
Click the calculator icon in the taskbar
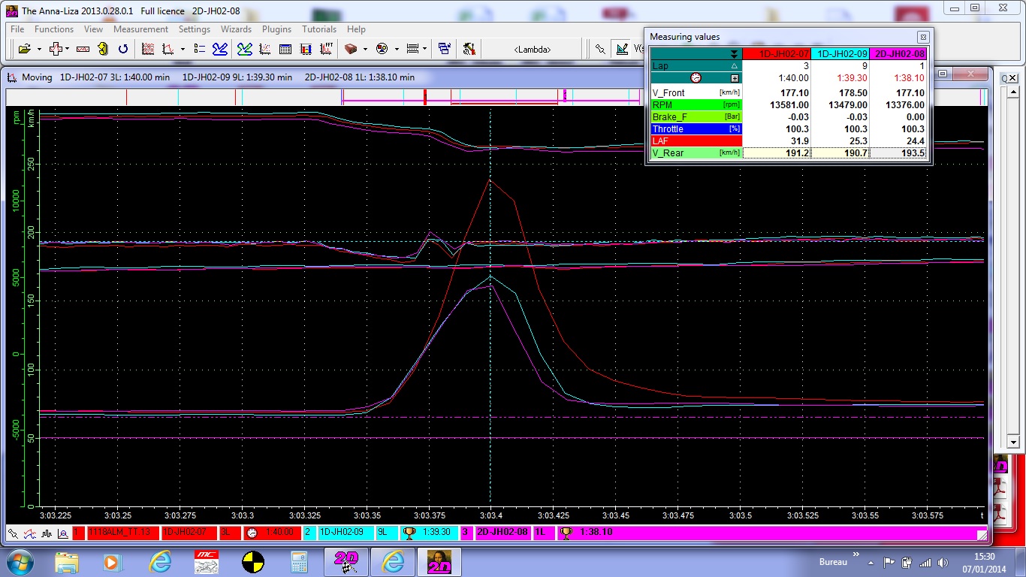point(300,562)
